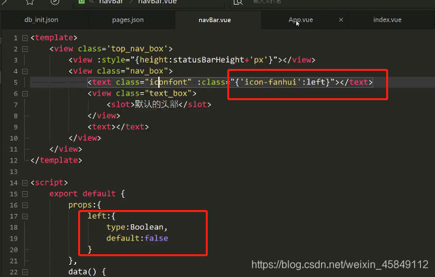Click the "iconfont" class value on line 5
The width and height of the screenshot is (435, 277).
pos(168,83)
